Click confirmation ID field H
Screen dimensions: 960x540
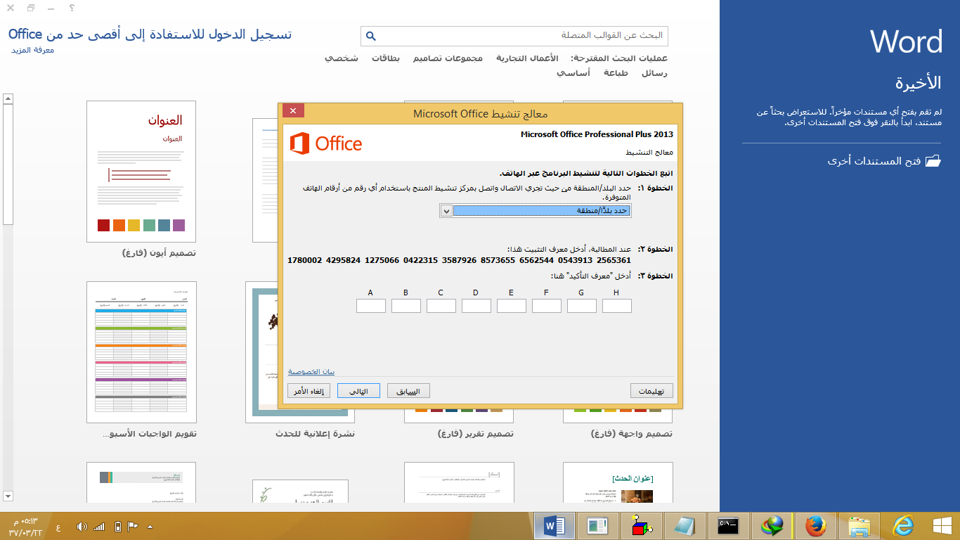click(x=617, y=306)
